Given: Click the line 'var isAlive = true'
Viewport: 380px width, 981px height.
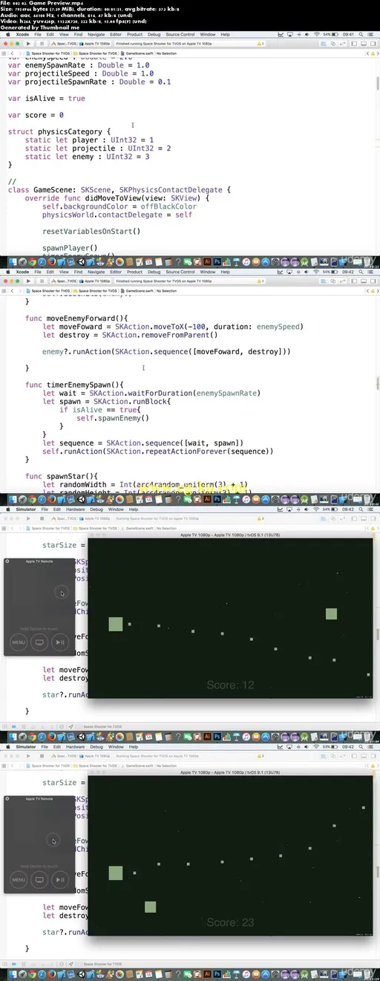Looking at the screenshot, I should [46, 98].
